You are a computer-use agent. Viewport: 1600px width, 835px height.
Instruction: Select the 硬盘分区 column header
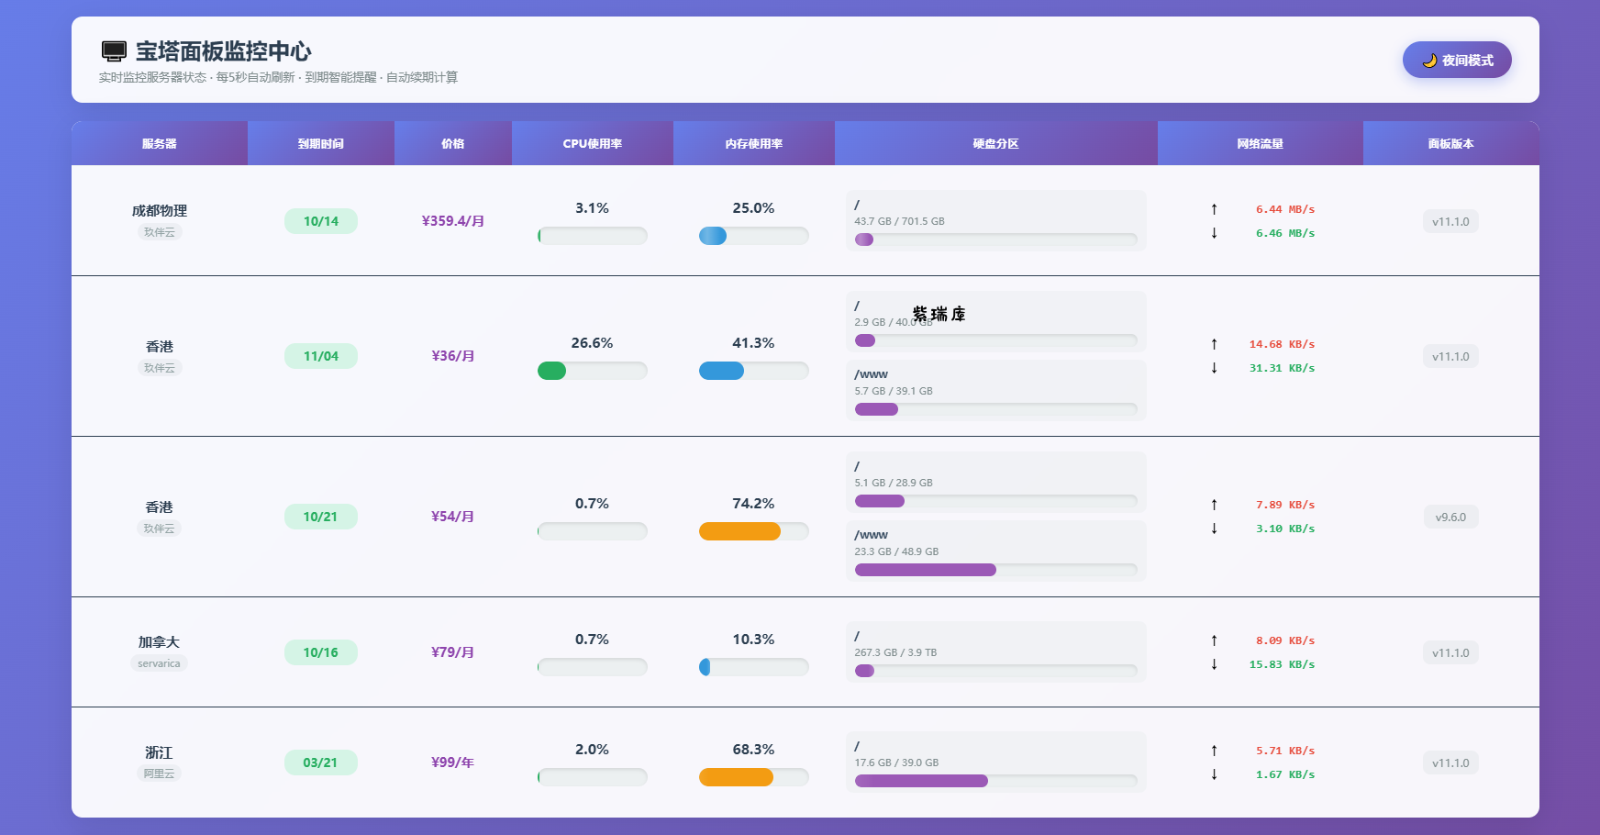tap(995, 144)
